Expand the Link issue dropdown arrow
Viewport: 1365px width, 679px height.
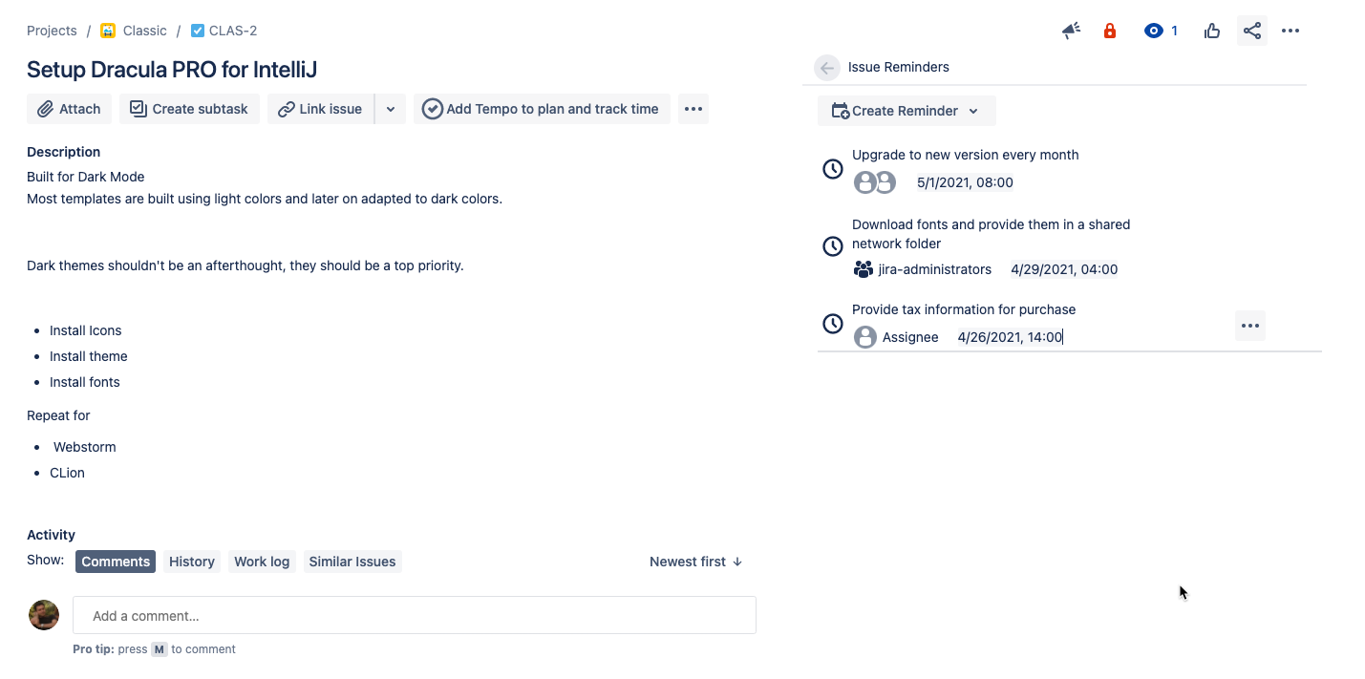pos(390,108)
